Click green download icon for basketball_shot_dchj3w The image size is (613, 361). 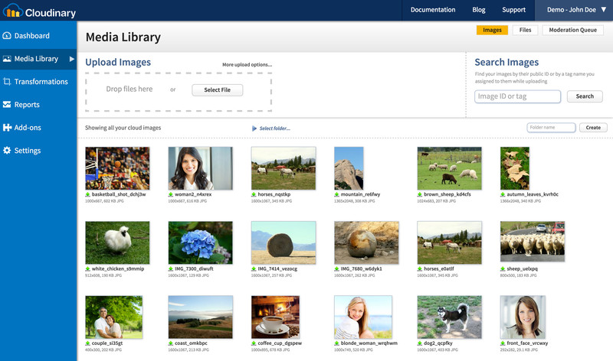point(88,194)
